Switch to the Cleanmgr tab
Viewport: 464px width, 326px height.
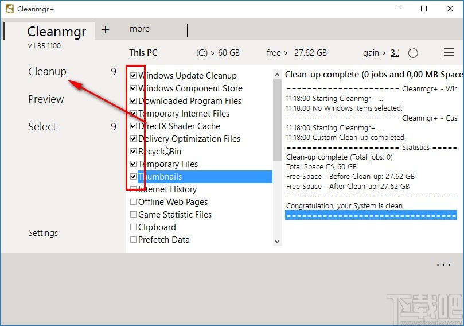(x=57, y=32)
